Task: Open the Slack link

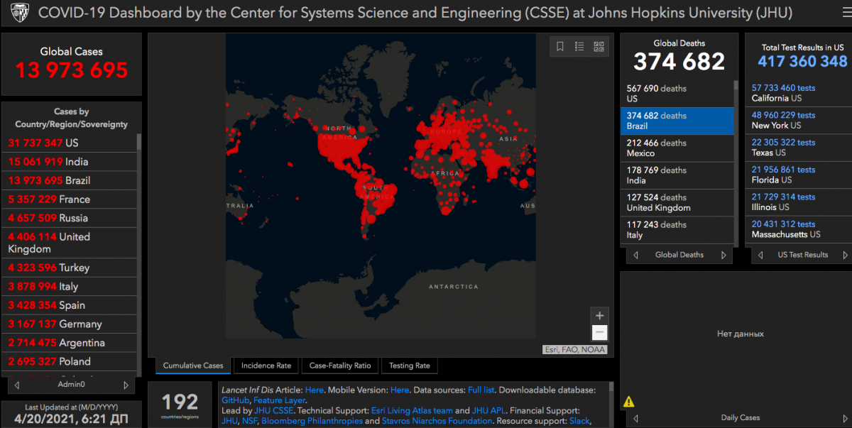Action: point(580,421)
